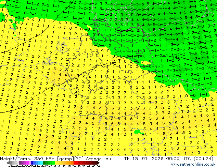Click the bright red legend swatch at 24
Viewport: 217px width, 167px height.
75,163
